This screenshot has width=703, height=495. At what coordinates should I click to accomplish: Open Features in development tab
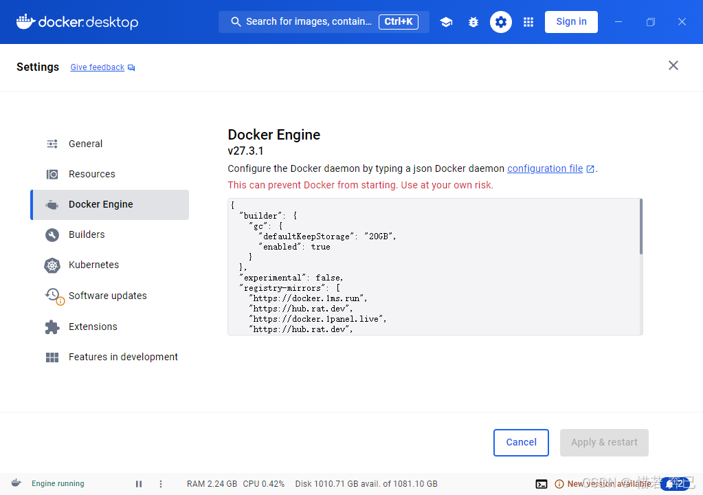tap(110, 357)
